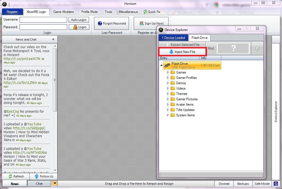Click the Horizon Xbox logo icon in title bar
This screenshot has height=189, width=282.
[x=4, y=4]
